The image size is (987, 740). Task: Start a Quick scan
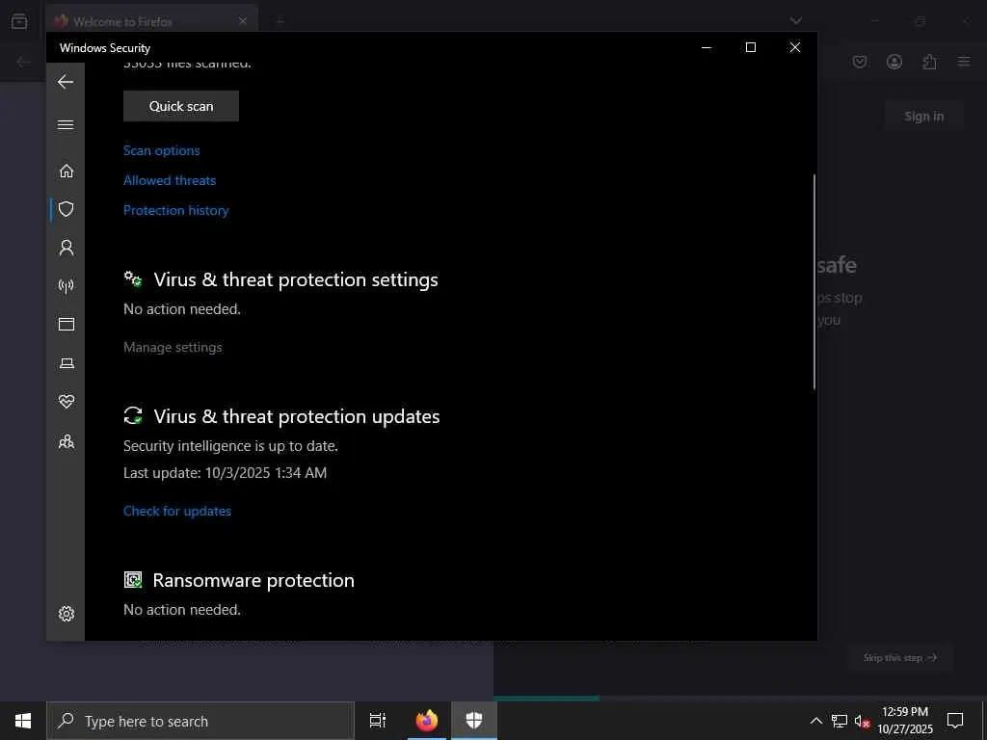(181, 106)
